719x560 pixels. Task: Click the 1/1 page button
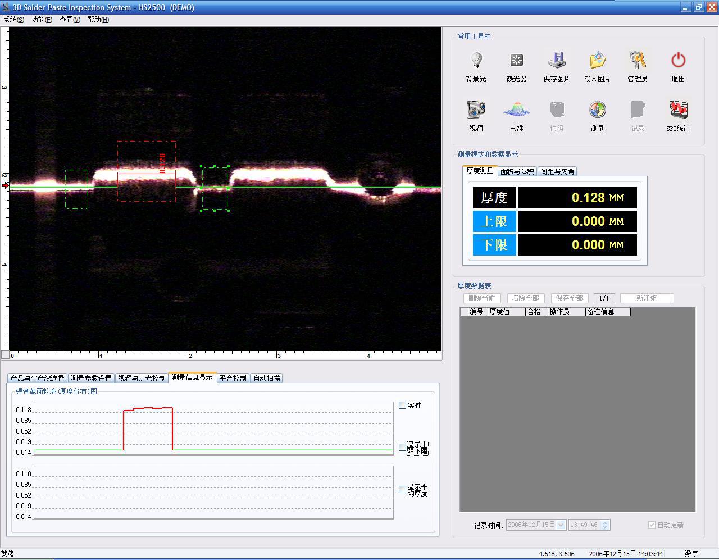pyautogui.click(x=604, y=298)
